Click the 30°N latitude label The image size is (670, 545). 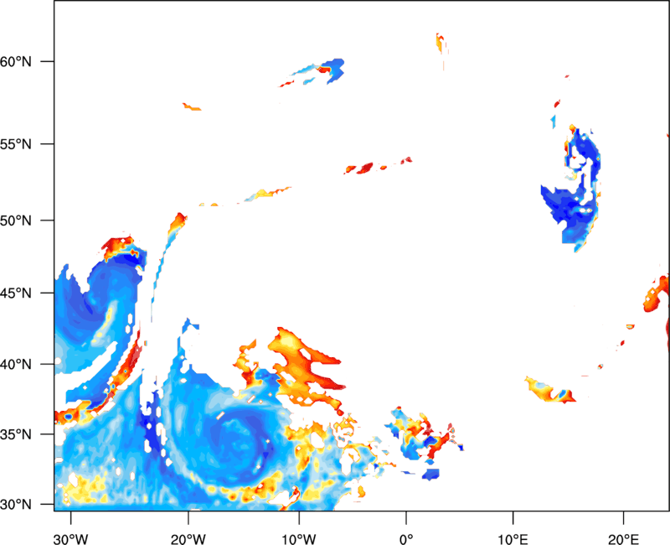(16, 505)
